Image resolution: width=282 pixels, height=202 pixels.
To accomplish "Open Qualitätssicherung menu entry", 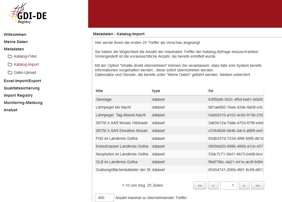I will [x=22, y=88].
